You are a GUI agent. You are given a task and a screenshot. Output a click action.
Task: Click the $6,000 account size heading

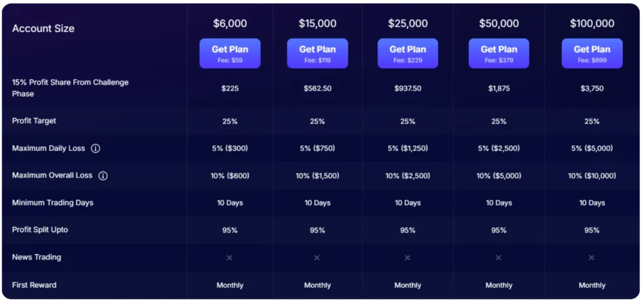coord(230,24)
